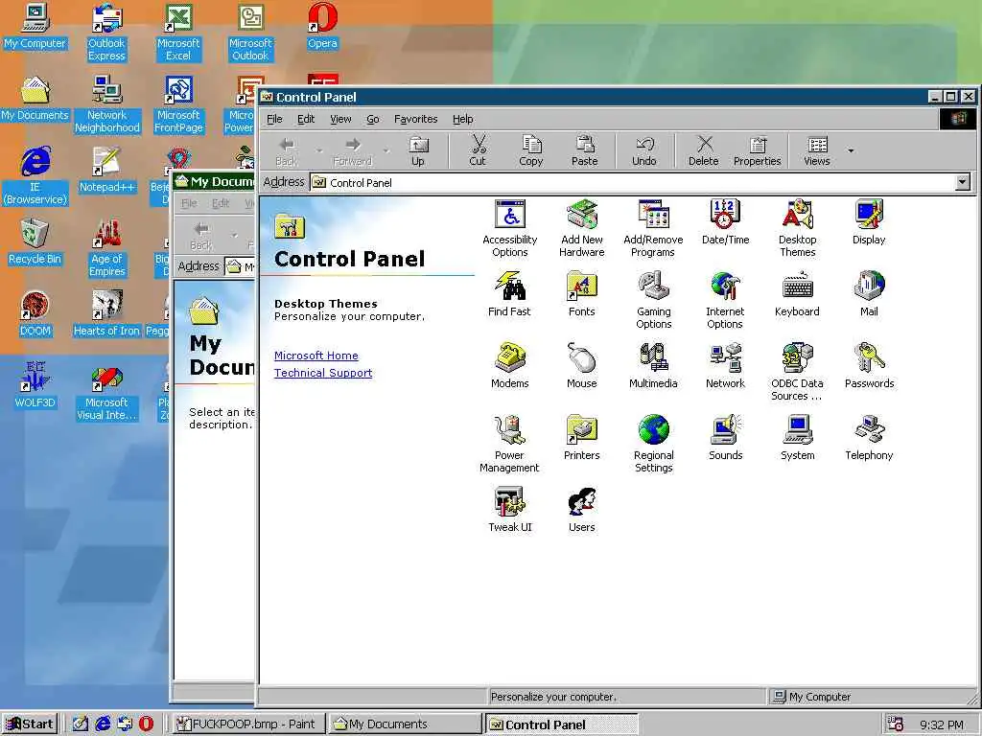
Task: Click the Start button
Action: (30, 724)
